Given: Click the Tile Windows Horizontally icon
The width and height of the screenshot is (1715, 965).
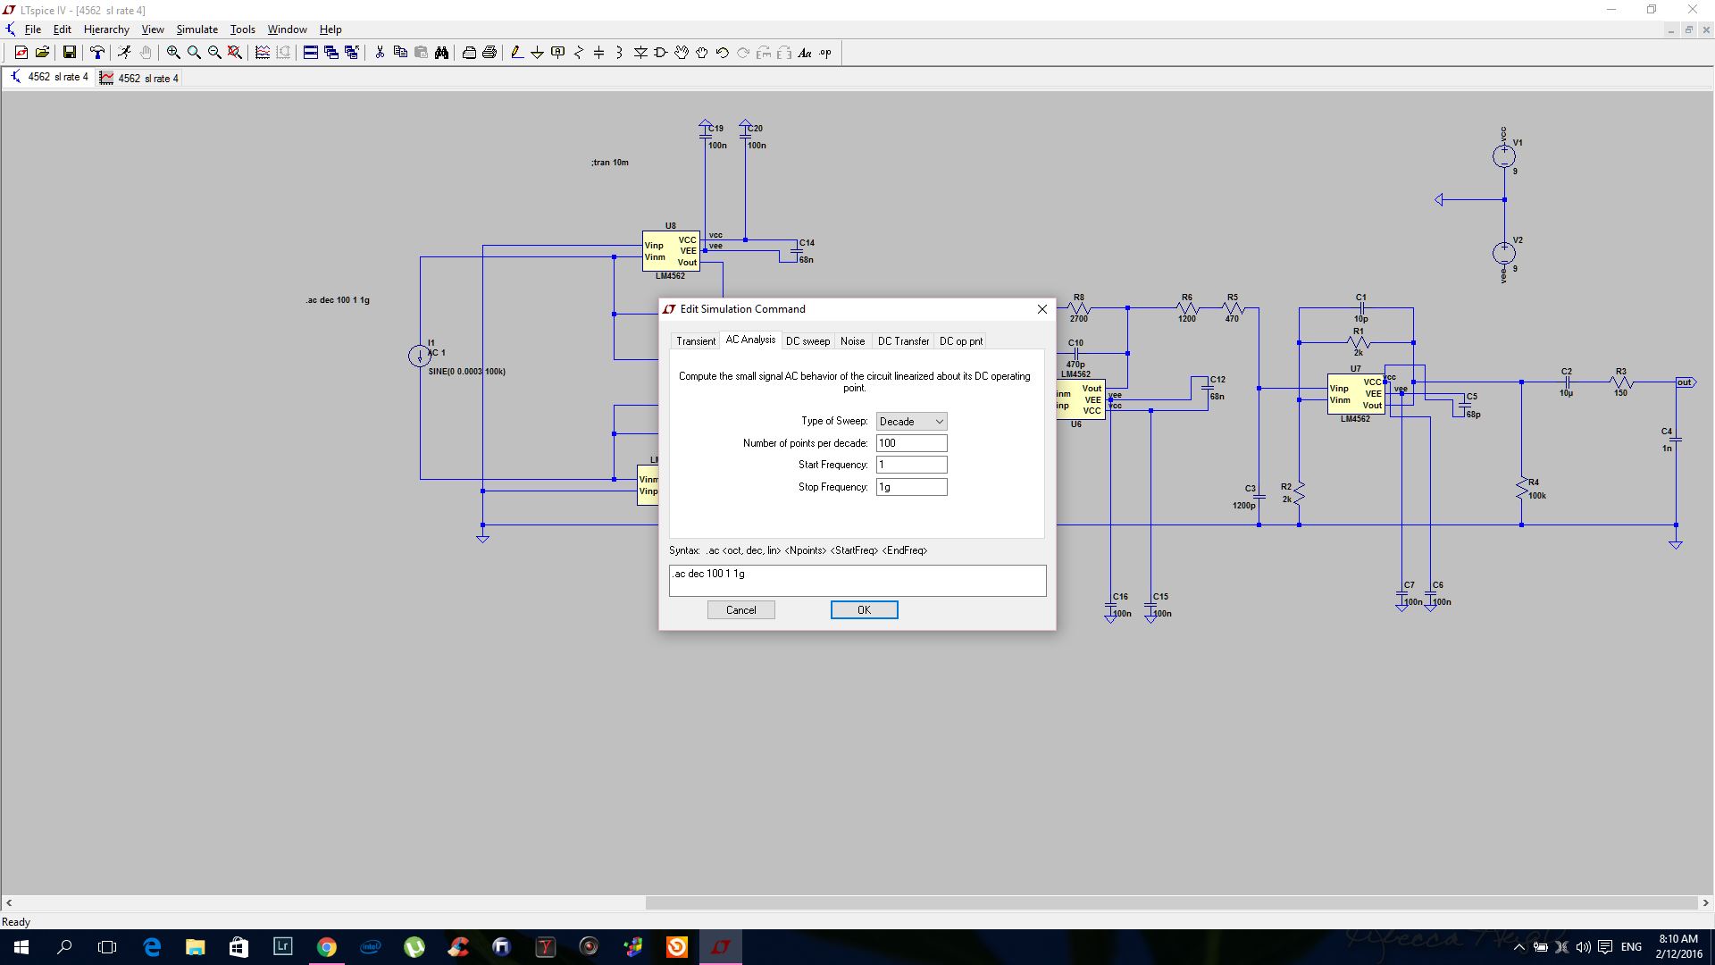Looking at the screenshot, I should tap(310, 53).
